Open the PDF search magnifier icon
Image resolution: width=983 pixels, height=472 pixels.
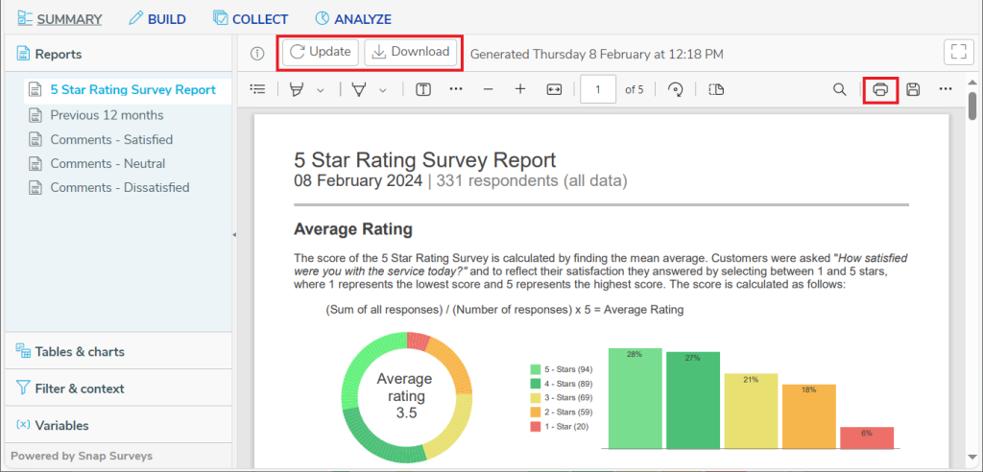click(x=839, y=89)
